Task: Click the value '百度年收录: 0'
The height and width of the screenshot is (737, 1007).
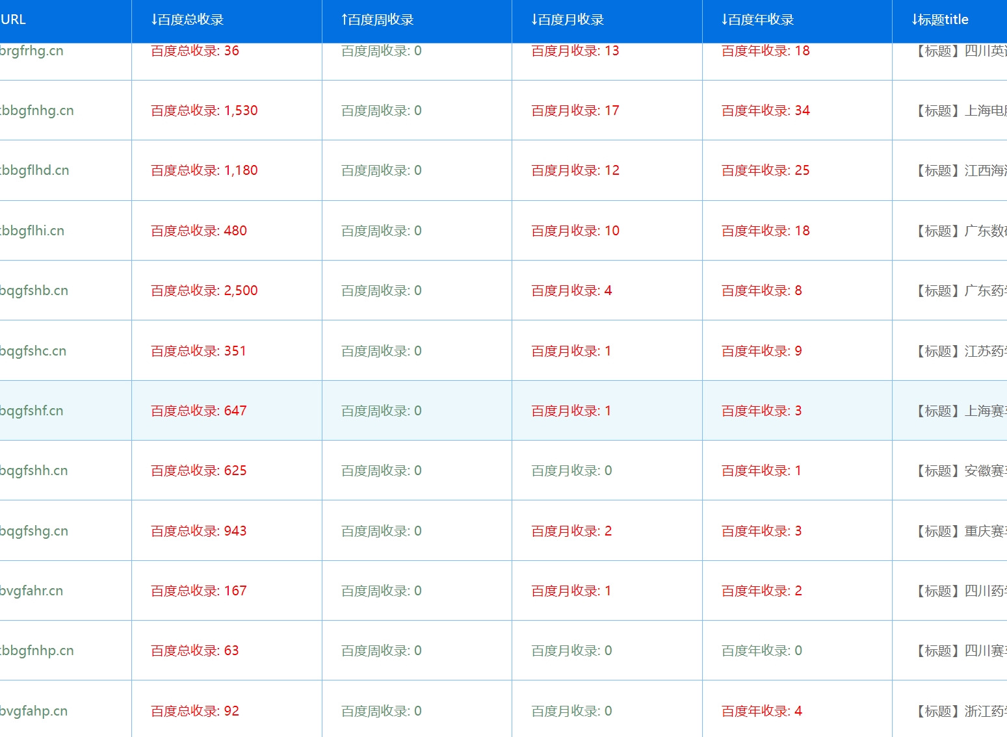Action: click(x=762, y=651)
